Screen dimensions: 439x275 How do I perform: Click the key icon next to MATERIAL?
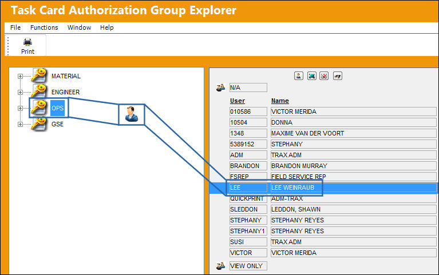pos(39,75)
